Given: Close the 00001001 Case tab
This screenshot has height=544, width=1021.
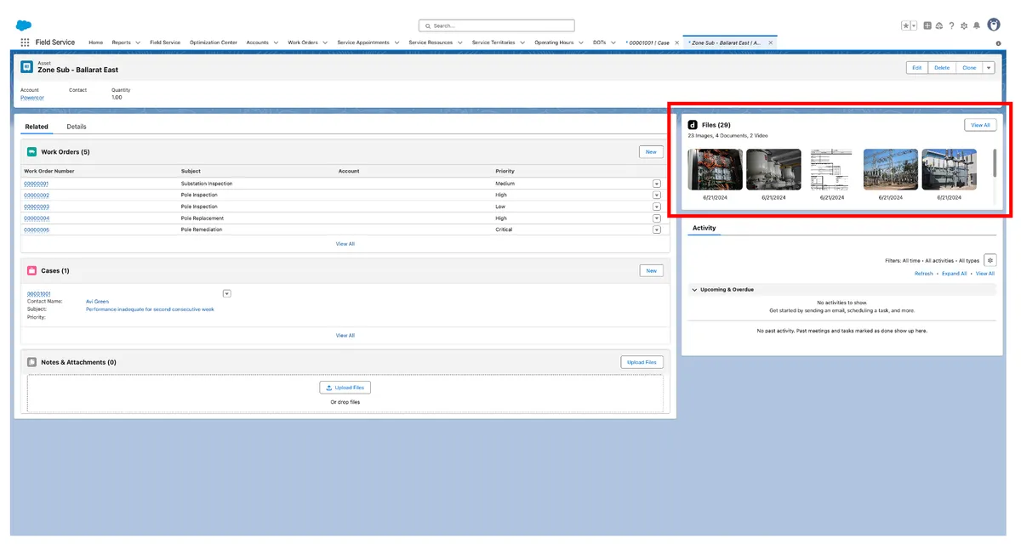Looking at the screenshot, I should (676, 42).
